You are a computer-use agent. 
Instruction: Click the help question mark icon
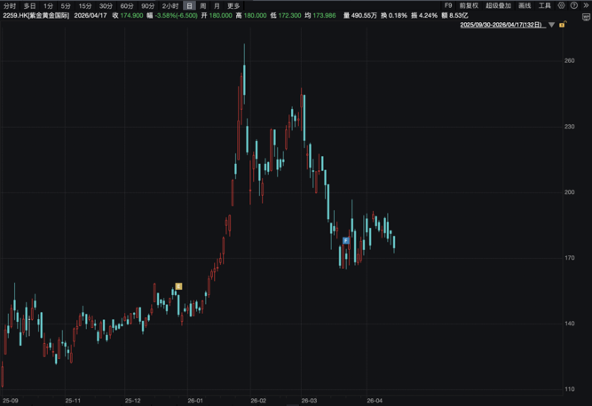(573, 5)
